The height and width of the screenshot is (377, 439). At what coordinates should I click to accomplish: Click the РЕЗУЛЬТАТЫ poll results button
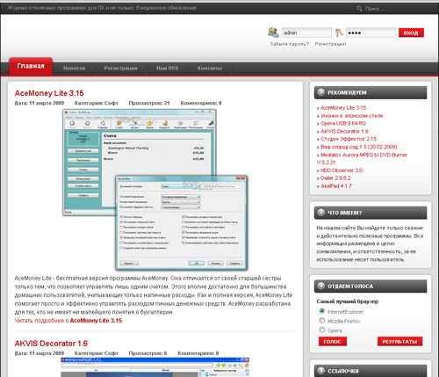(x=399, y=341)
